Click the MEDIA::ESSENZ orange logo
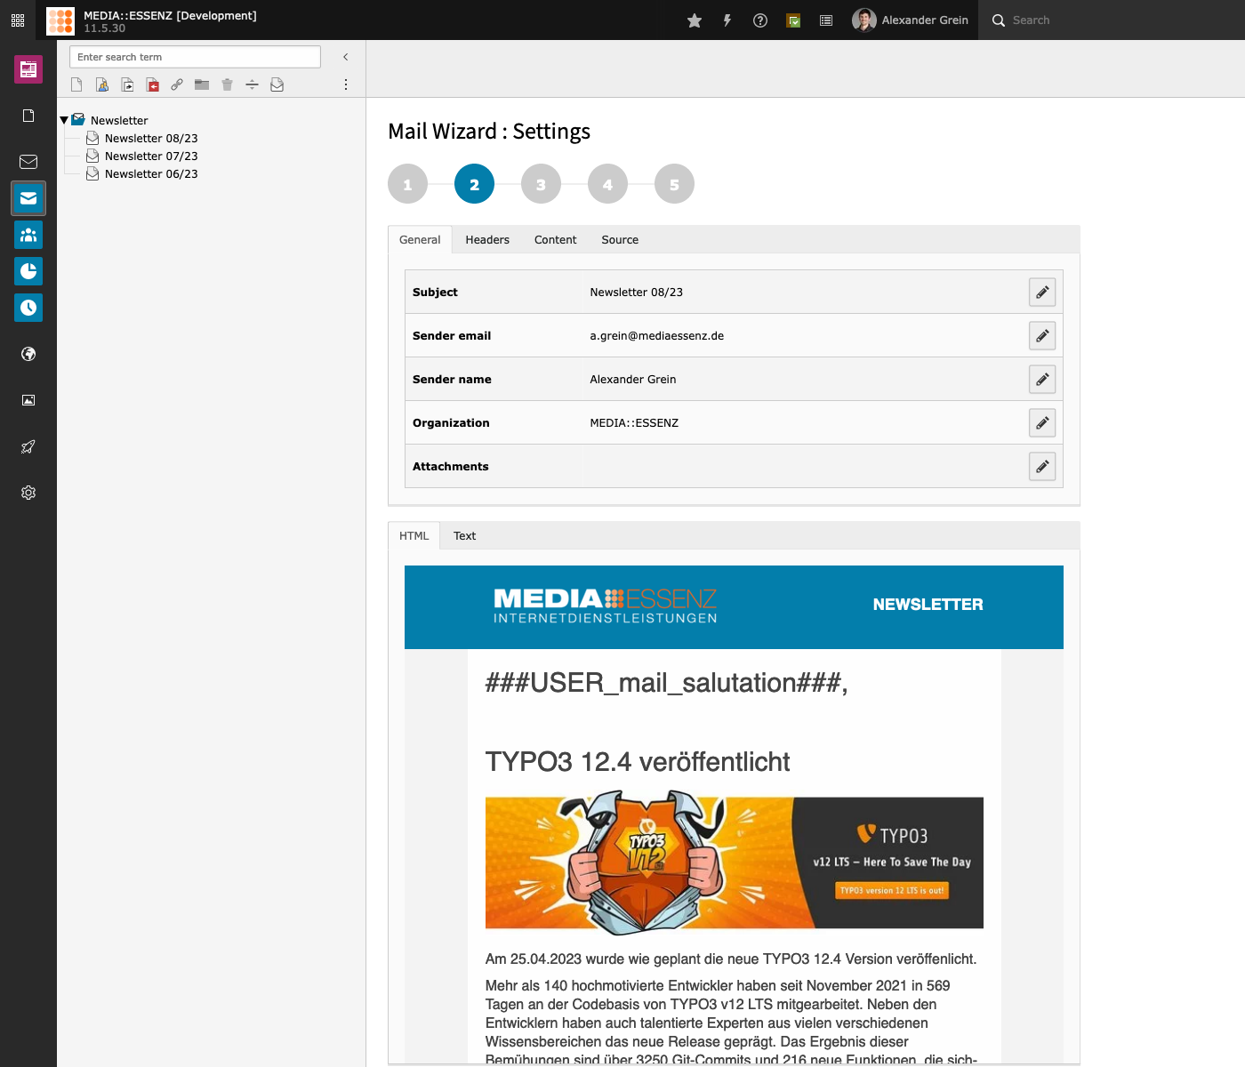The height and width of the screenshot is (1067, 1245). tap(60, 20)
